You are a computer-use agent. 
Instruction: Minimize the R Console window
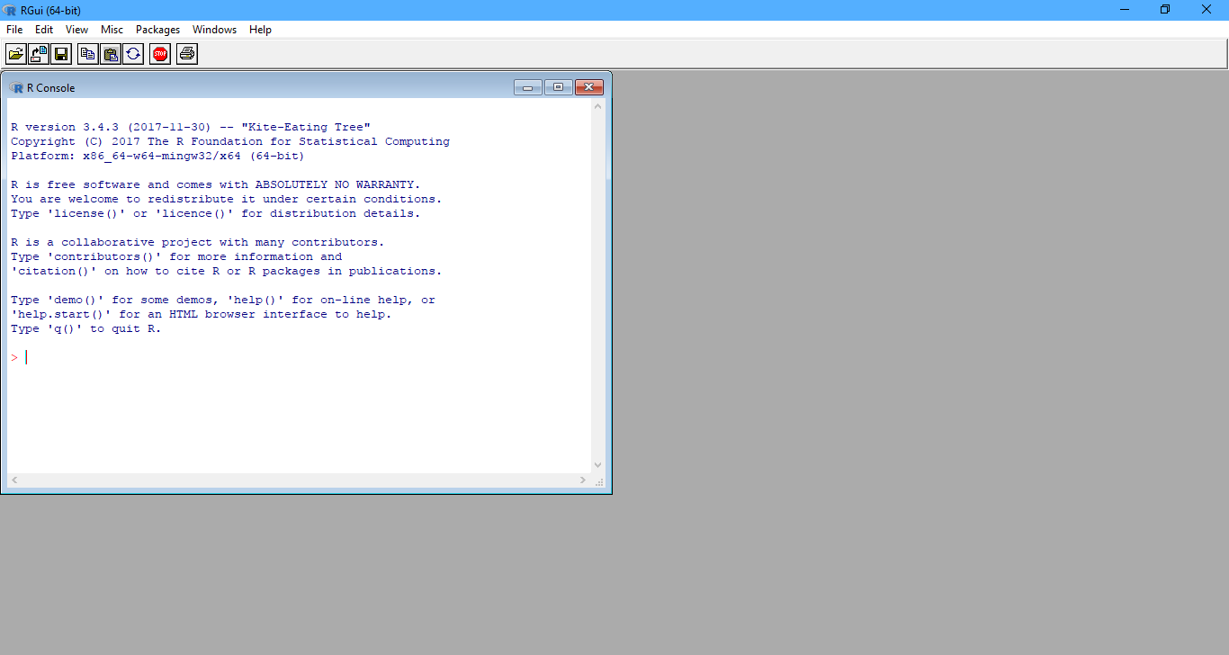(528, 87)
